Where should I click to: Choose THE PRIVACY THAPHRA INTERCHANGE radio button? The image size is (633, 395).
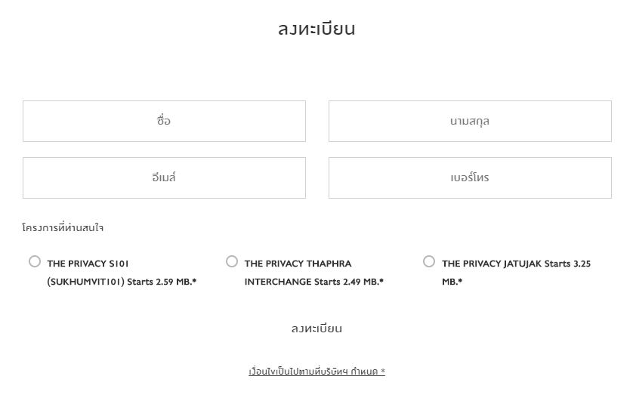(232, 262)
